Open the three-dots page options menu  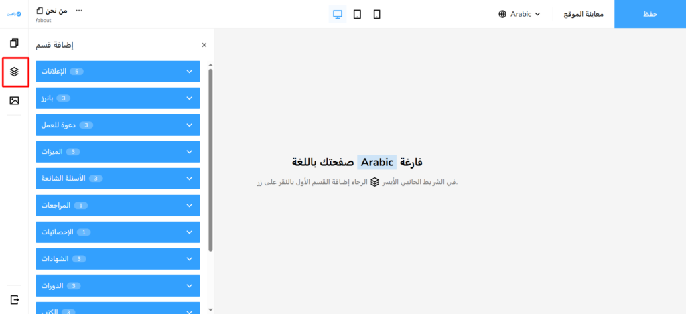pyautogui.click(x=80, y=11)
